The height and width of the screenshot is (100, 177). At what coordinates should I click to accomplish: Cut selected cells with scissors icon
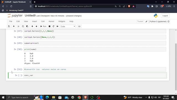[x=19, y=26]
